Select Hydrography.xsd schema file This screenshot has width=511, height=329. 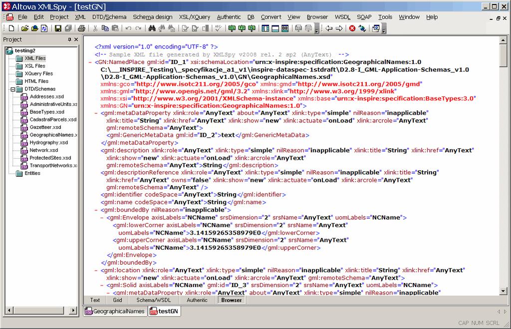pos(49,142)
